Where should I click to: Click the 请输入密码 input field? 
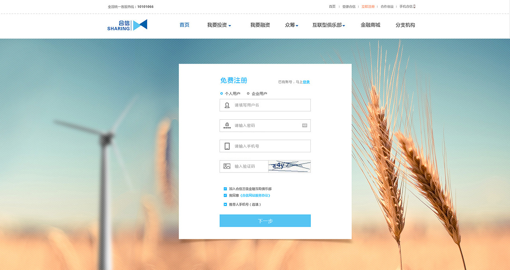pos(265,125)
